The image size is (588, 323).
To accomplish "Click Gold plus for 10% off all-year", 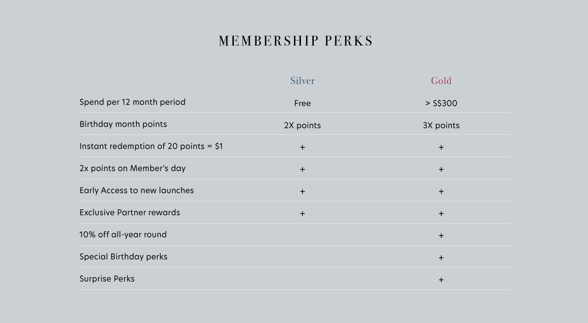I will (441, 236).
